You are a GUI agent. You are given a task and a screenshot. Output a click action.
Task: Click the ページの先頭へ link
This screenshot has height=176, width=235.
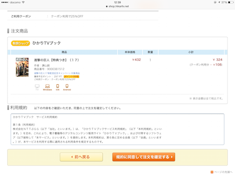223,172
